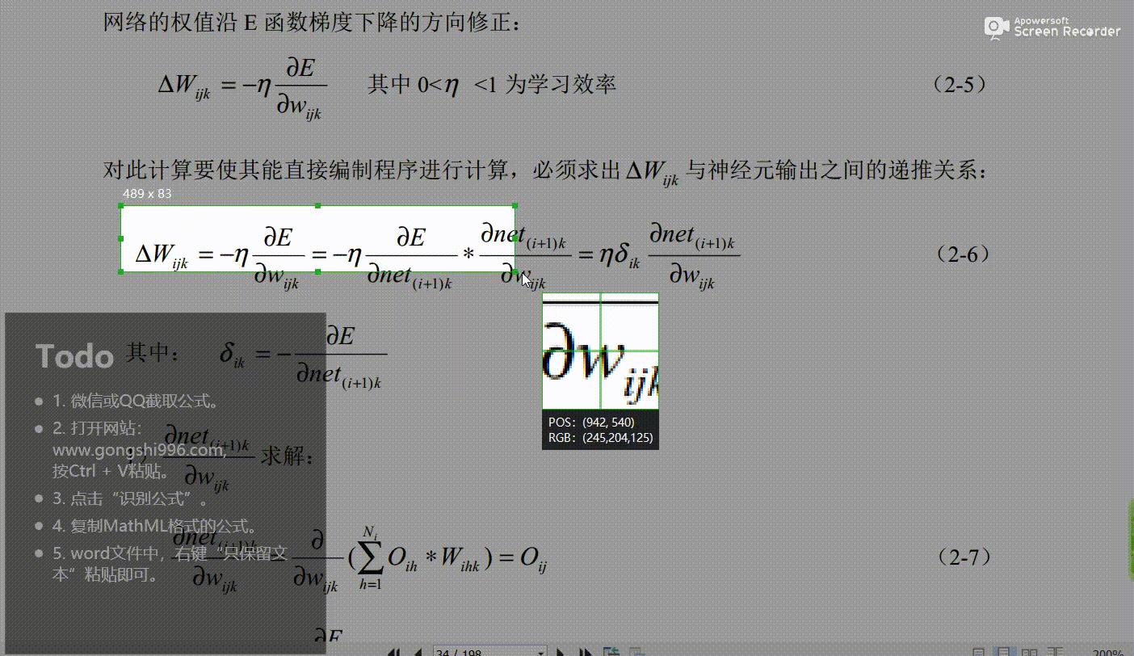Open the page number dropdown arrow

coord(541,652)
